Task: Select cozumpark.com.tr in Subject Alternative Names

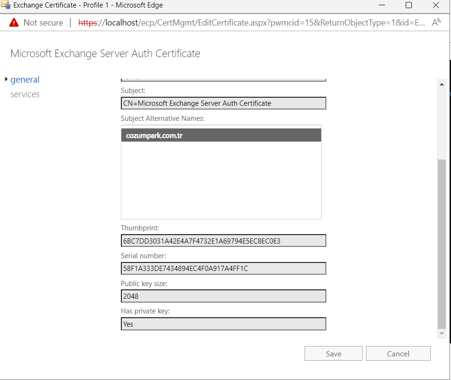Action: [221, 135]
